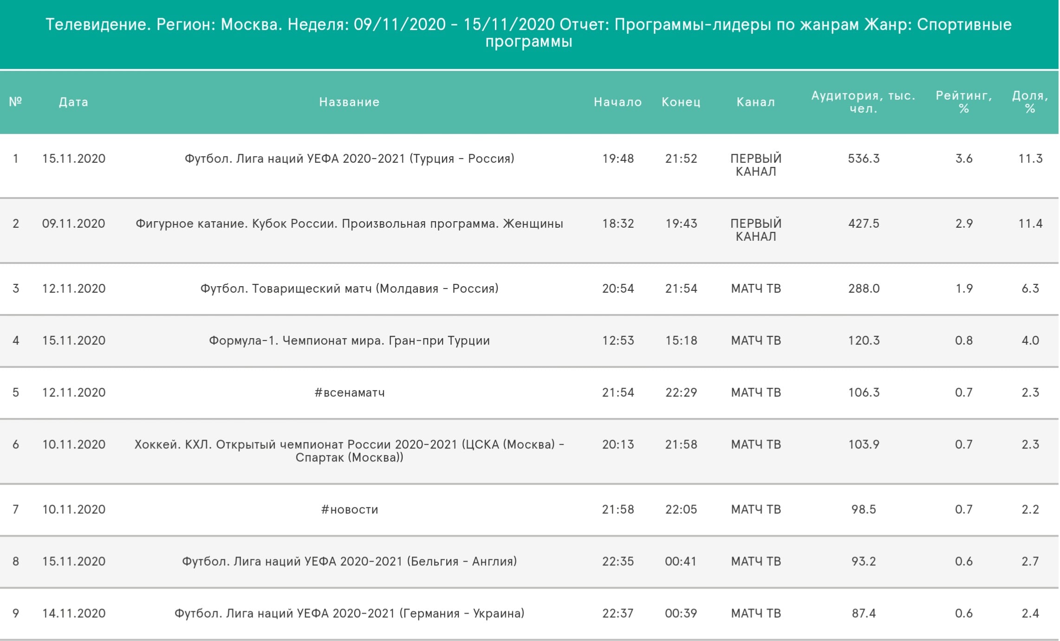Click audience value 87.4
The width and height of the screenshot is (1060, 641).
click(864, 613)
